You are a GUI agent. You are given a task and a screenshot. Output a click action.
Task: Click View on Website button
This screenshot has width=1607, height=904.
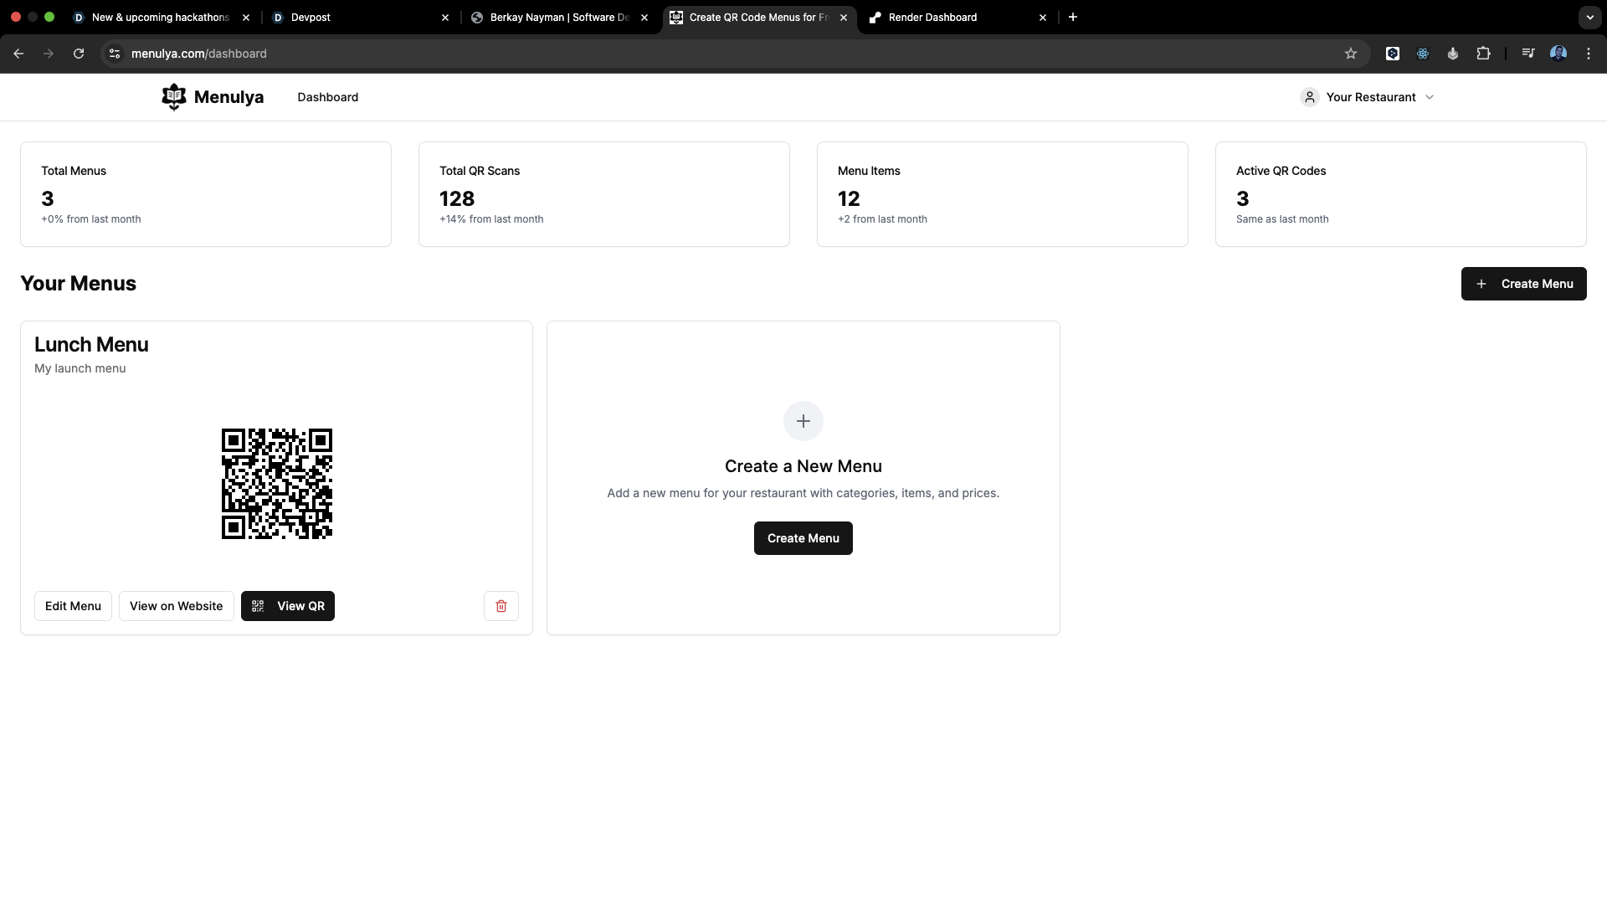(176, 606)
